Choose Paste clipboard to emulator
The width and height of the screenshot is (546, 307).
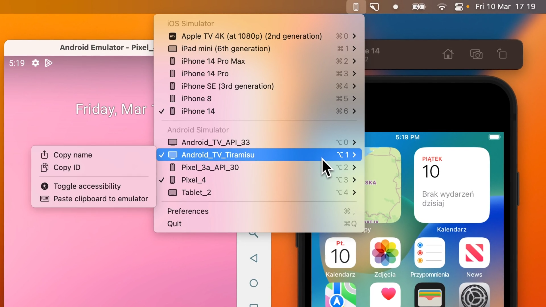coord(101,199)
